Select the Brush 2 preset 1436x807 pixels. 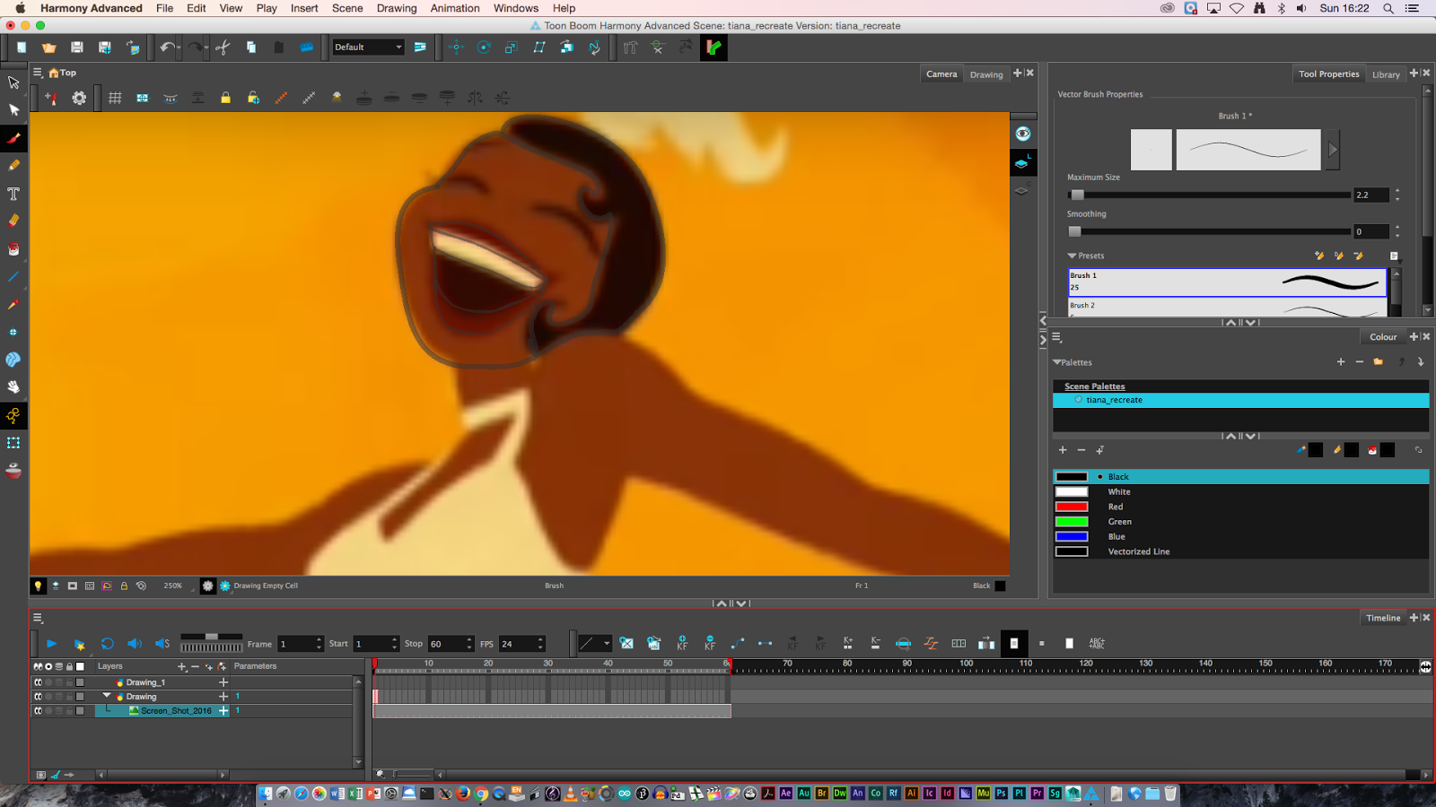[1227, 308]
